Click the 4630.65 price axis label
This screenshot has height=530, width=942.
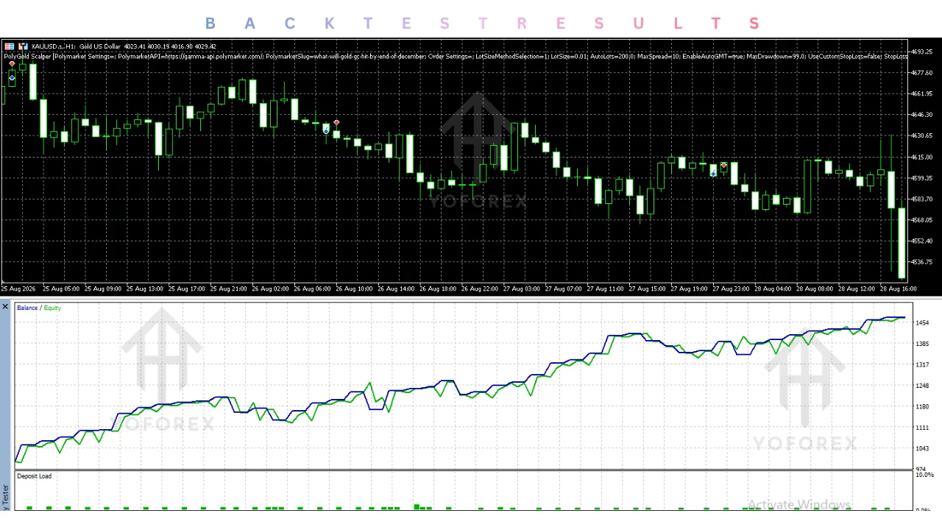923,135
